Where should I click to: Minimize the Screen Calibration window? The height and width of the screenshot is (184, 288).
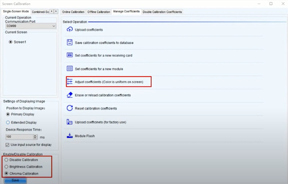[x=259, y=4]
